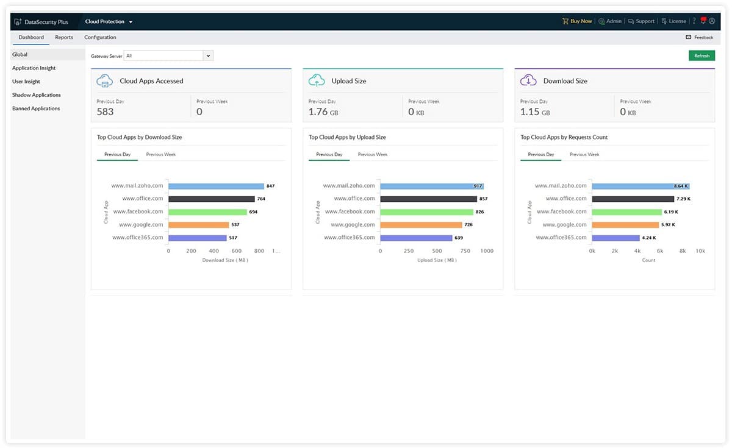
Task: Click the mail.zoho.com bar in Download Size chart
Action: tap(216, 186)
